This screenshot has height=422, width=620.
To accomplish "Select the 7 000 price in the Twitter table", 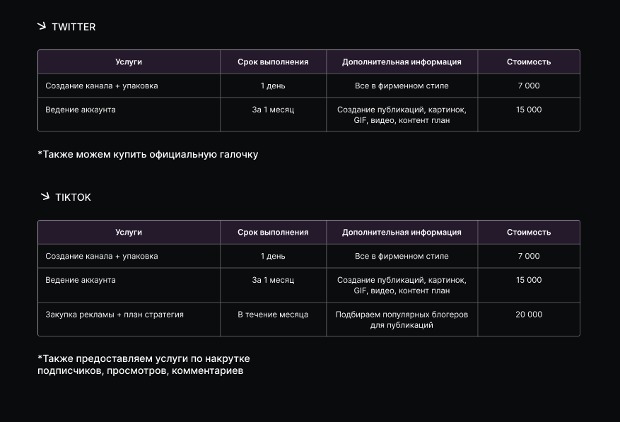I will coord(528,86).
